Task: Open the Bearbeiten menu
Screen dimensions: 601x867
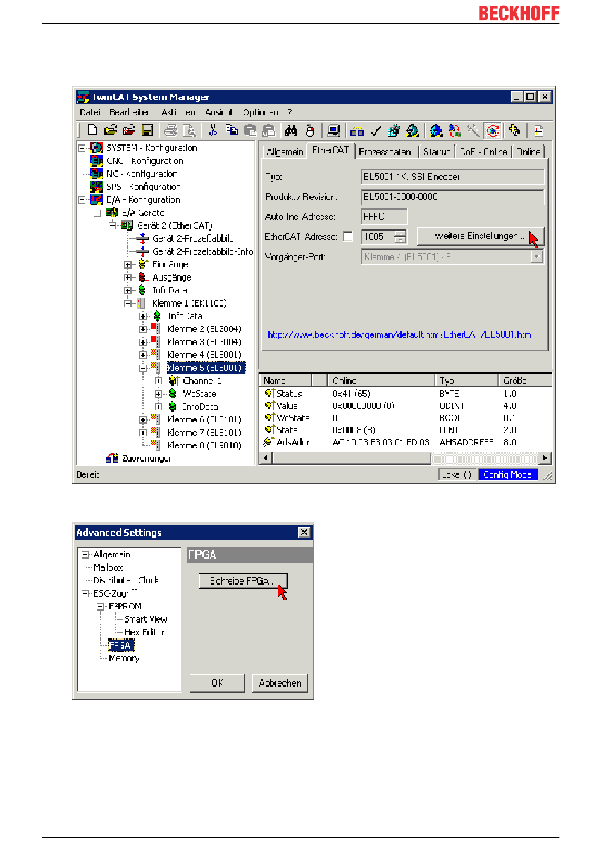Action: click(130, 112)
